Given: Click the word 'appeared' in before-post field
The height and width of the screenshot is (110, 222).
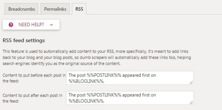Looking at the screenshot, I should (x=131, y=75).
